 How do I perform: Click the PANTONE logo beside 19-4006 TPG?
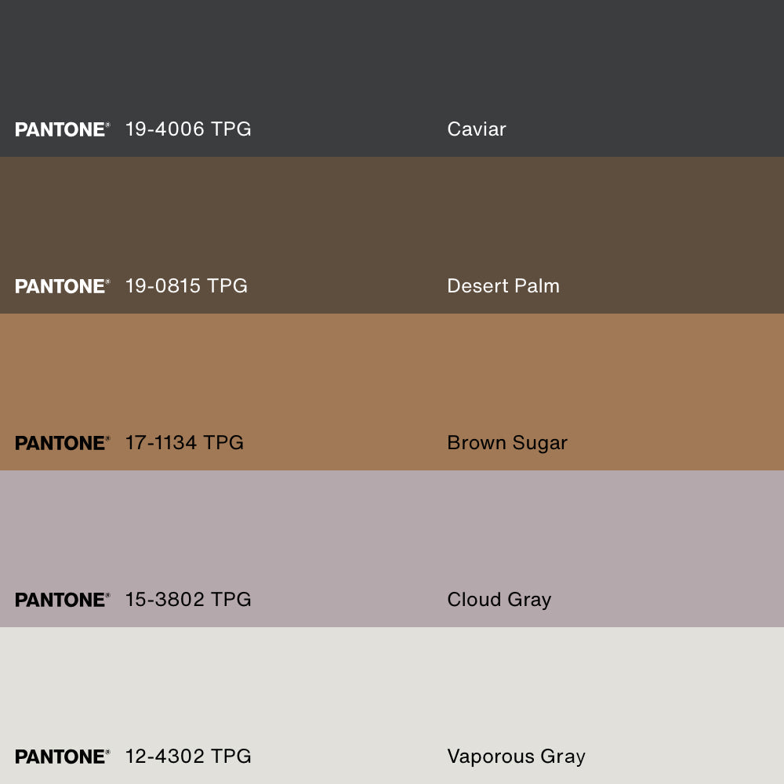62,129
